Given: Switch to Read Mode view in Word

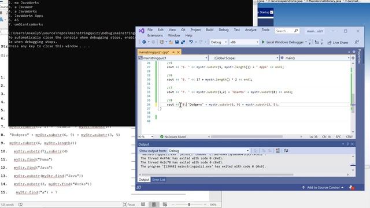Looking at the screenshot, I should coord(143,205).
